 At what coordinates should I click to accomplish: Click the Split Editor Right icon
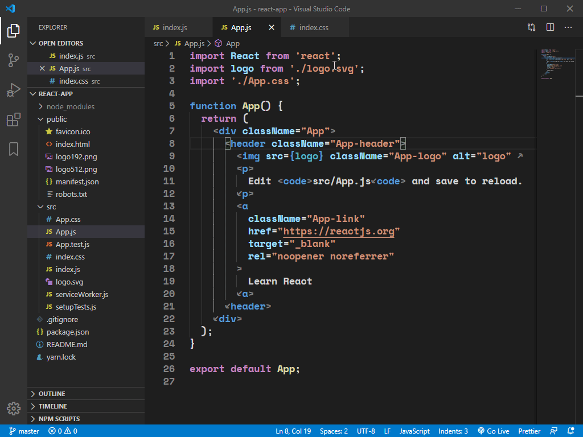pyautogui.click(x=550, y=27)
